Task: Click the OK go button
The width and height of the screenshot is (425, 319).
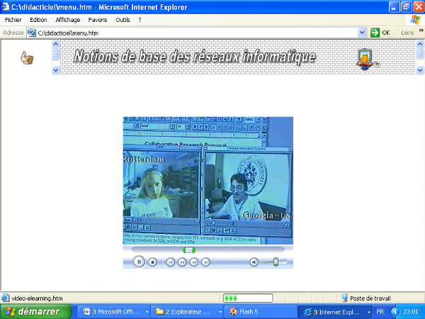Action: [380, 33]
